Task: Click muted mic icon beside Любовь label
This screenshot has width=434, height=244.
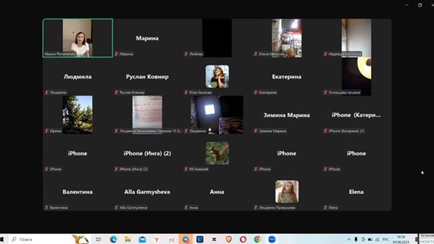Action: click(x=186, y=54)
